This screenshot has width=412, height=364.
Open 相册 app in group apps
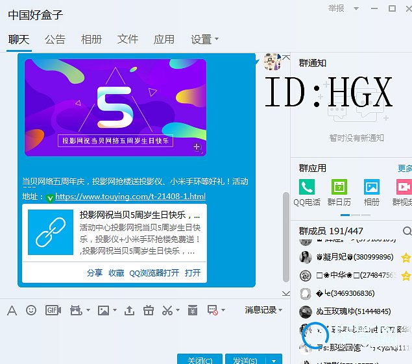click(372, 187)
